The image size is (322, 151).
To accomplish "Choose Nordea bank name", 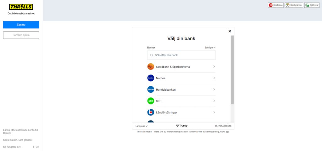I will (161, 78).
